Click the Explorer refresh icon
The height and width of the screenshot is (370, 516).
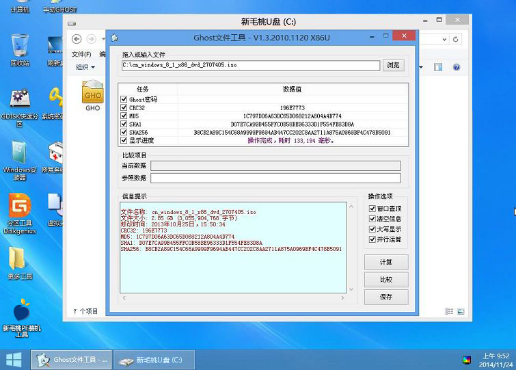pos(455,39)
